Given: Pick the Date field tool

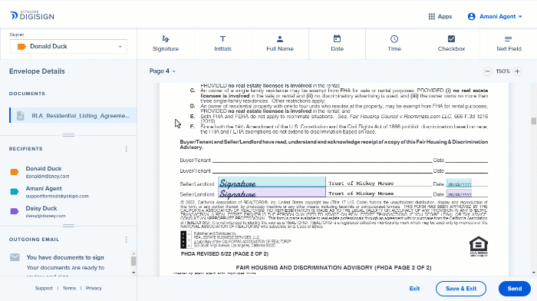Looking at the screenshot, I should coord(337,44).
